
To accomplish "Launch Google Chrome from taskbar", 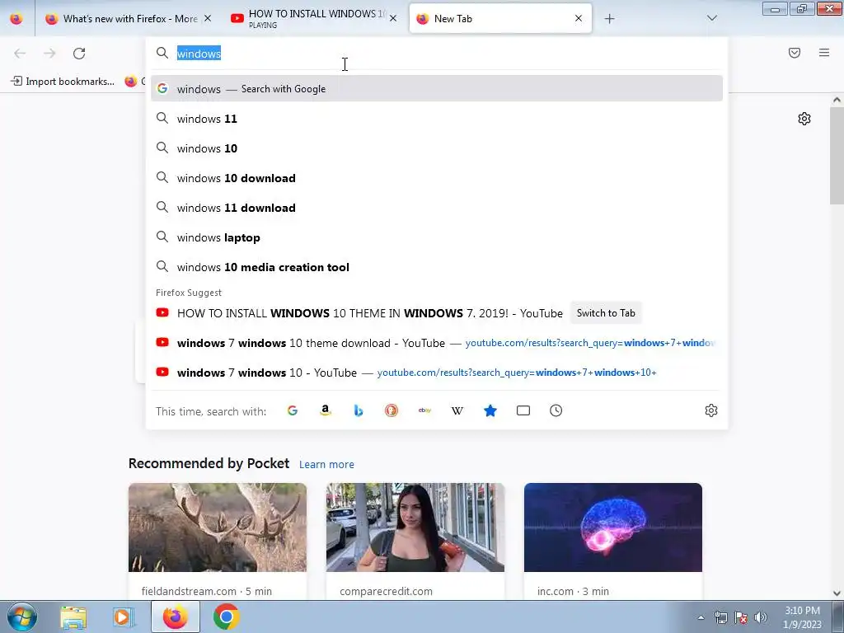I will pos(226,617).
